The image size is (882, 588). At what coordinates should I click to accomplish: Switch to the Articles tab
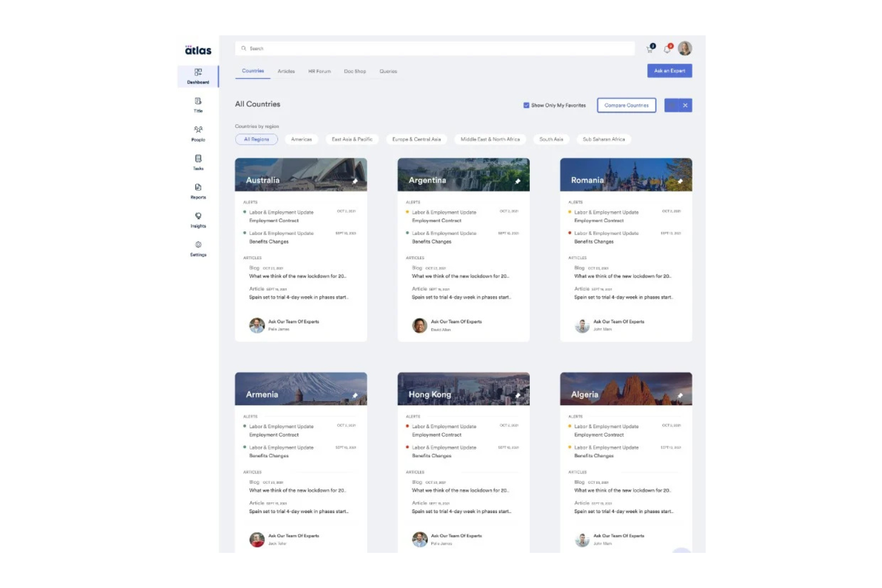pos(286,71)
